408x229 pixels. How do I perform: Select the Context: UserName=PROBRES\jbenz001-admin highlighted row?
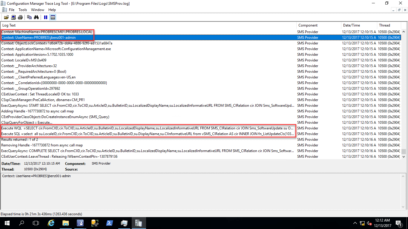[x=200, y=38]
